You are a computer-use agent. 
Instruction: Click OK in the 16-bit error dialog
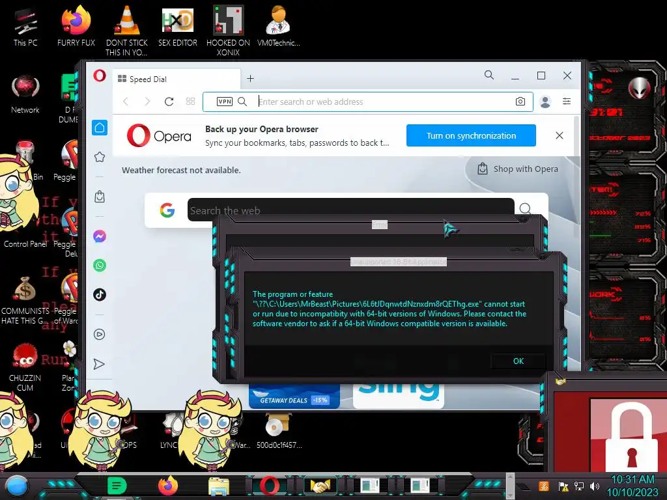pyautogui.click(x=518, y=361)
